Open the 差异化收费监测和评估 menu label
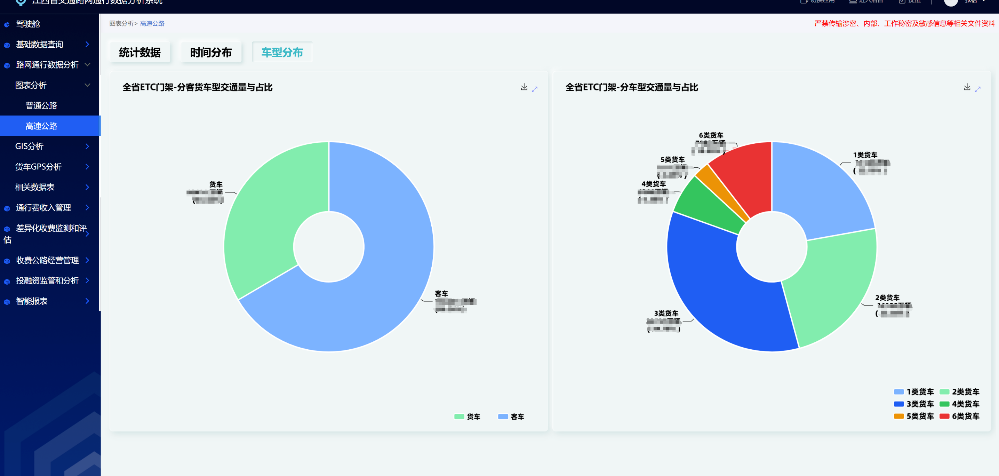 click(x=45, y=233)
